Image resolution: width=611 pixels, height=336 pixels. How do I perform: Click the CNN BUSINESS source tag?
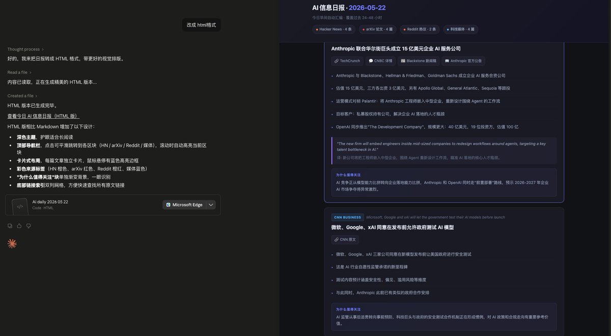347,217
